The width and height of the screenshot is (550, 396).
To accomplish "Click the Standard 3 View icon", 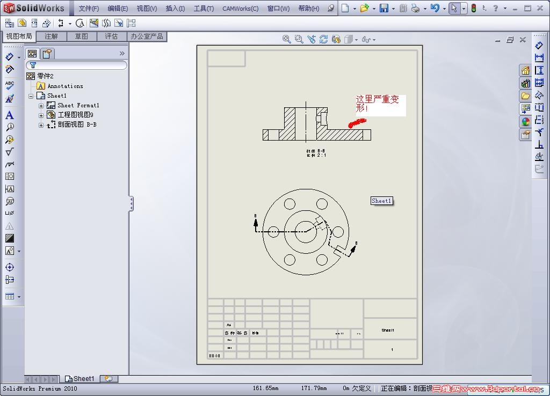I will [x=10, y=24].
